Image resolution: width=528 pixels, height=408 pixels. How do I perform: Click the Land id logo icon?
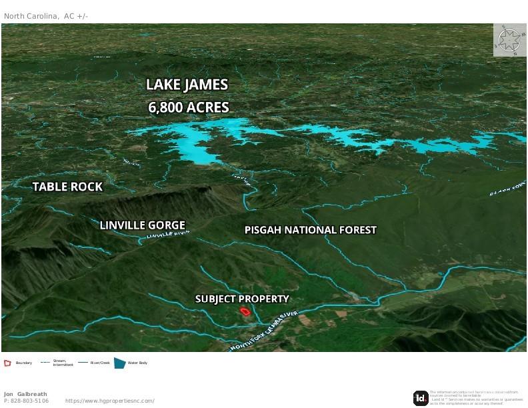click(421, 398)
